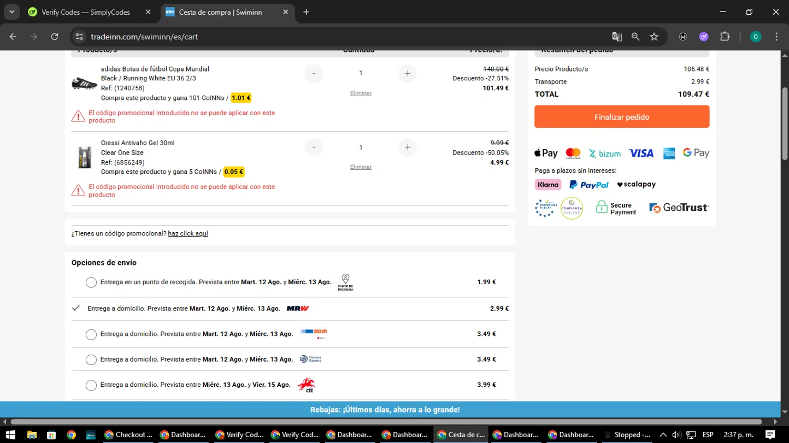
Task: Close the Verify Codes — SimplyCodes tab
Action: (148, 12)
